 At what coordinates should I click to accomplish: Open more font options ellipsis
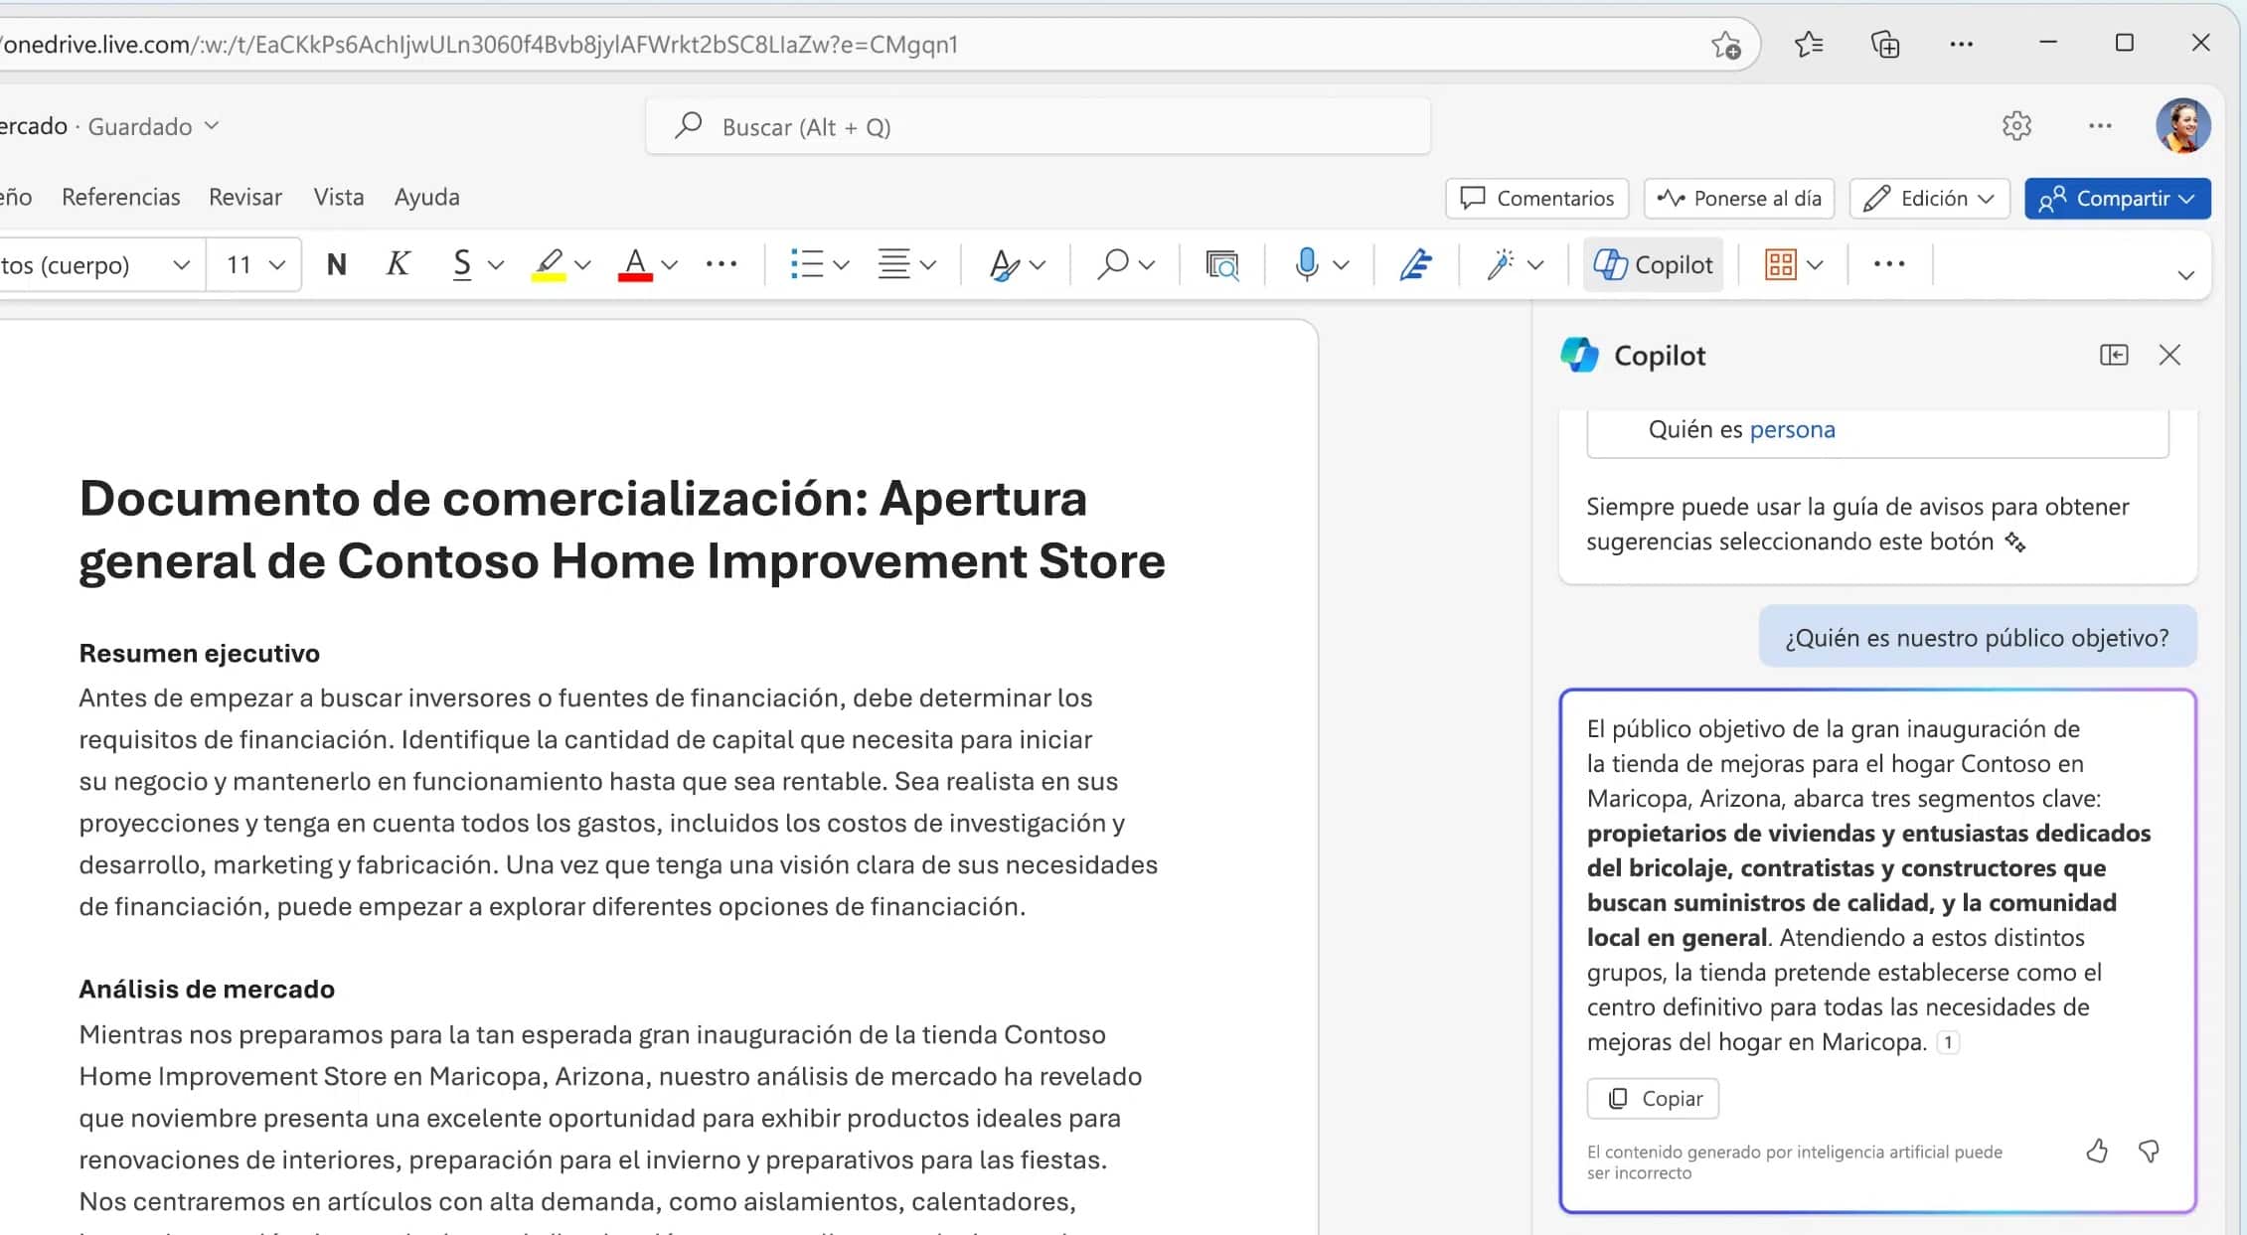722,264
